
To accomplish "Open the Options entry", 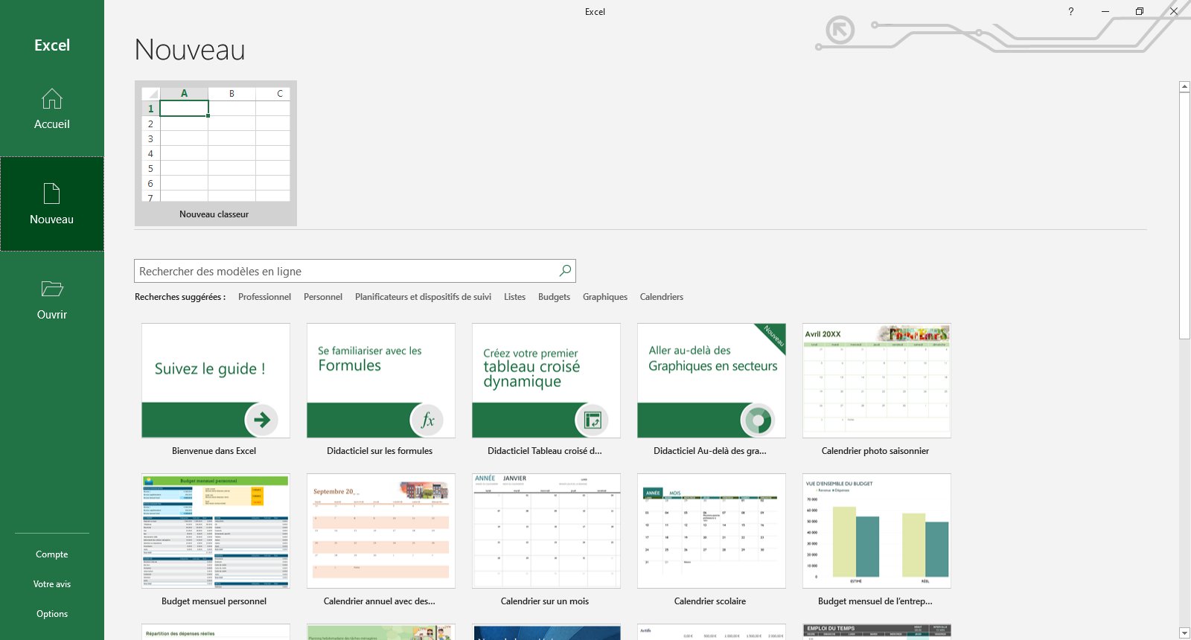I will pyautogui.click(x=51, y=614).
